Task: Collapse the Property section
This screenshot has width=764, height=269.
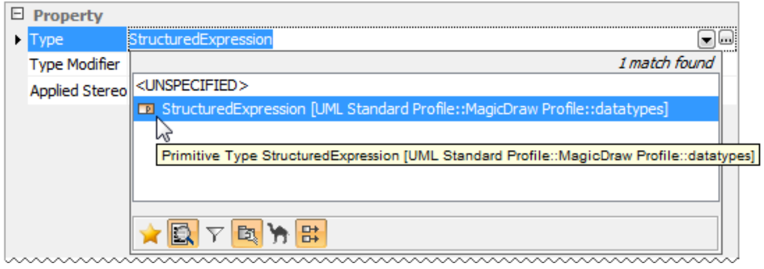Action: [19, 15]
